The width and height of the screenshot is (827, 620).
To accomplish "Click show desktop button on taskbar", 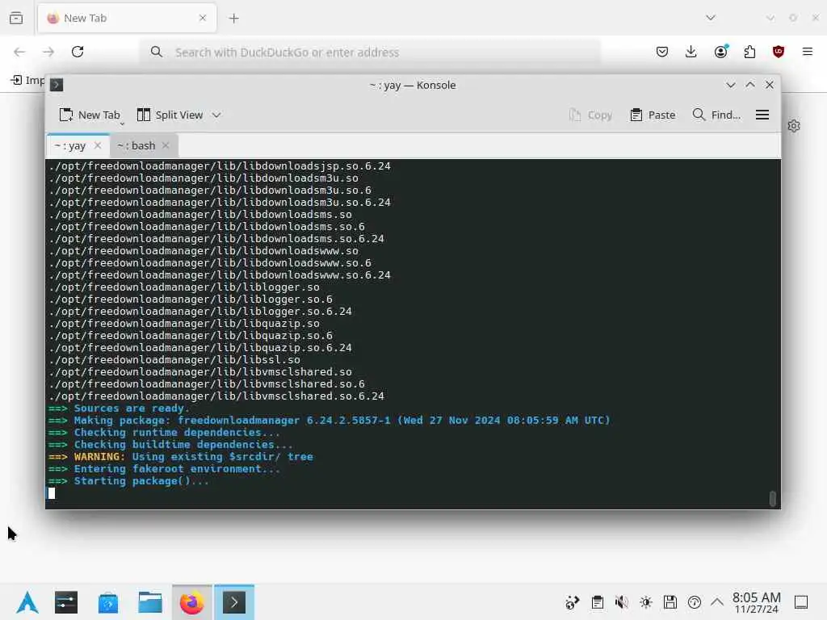I will coord(801,602).
